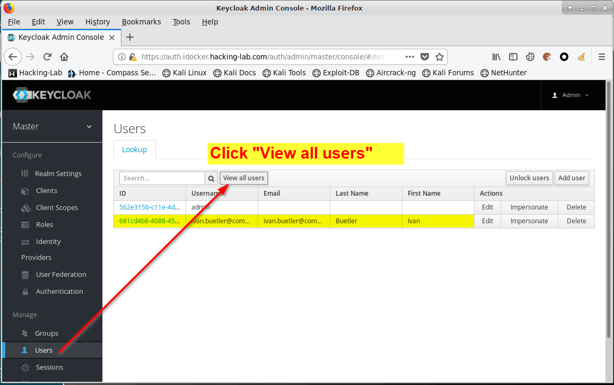Open a new browser tab
This screenshot has height=385, width=614.
130,37
